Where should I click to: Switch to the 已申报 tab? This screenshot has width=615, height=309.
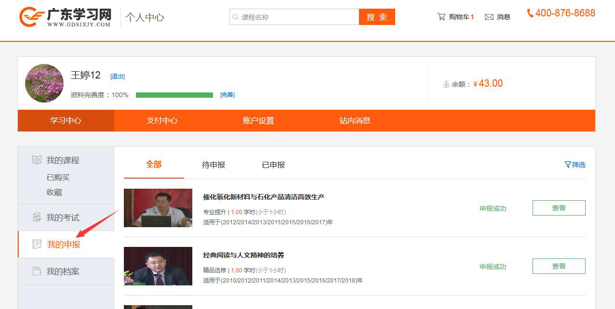(x=273, y=165)
